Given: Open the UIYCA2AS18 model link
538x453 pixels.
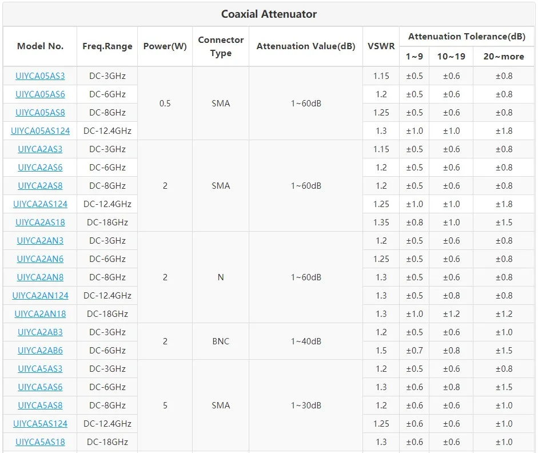Looking at the screenshot, I should coord(40,222).
